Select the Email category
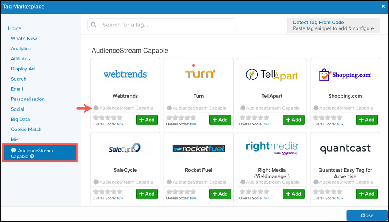The image size is (389, 222). pos(17,89)
